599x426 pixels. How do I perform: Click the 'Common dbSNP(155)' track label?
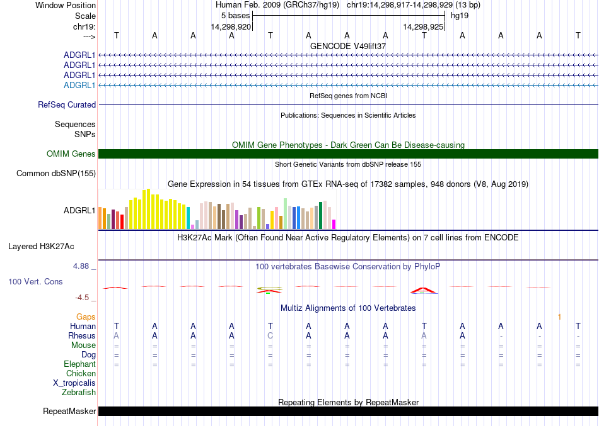[x=56, y=174]
